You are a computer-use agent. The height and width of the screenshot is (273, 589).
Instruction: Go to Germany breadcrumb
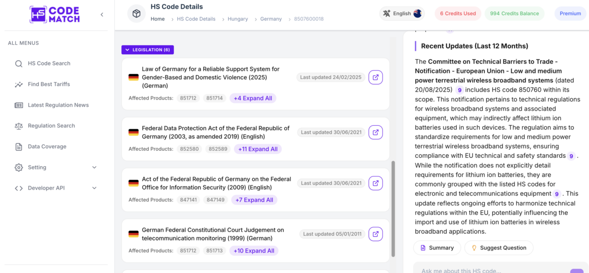point(271,19)
